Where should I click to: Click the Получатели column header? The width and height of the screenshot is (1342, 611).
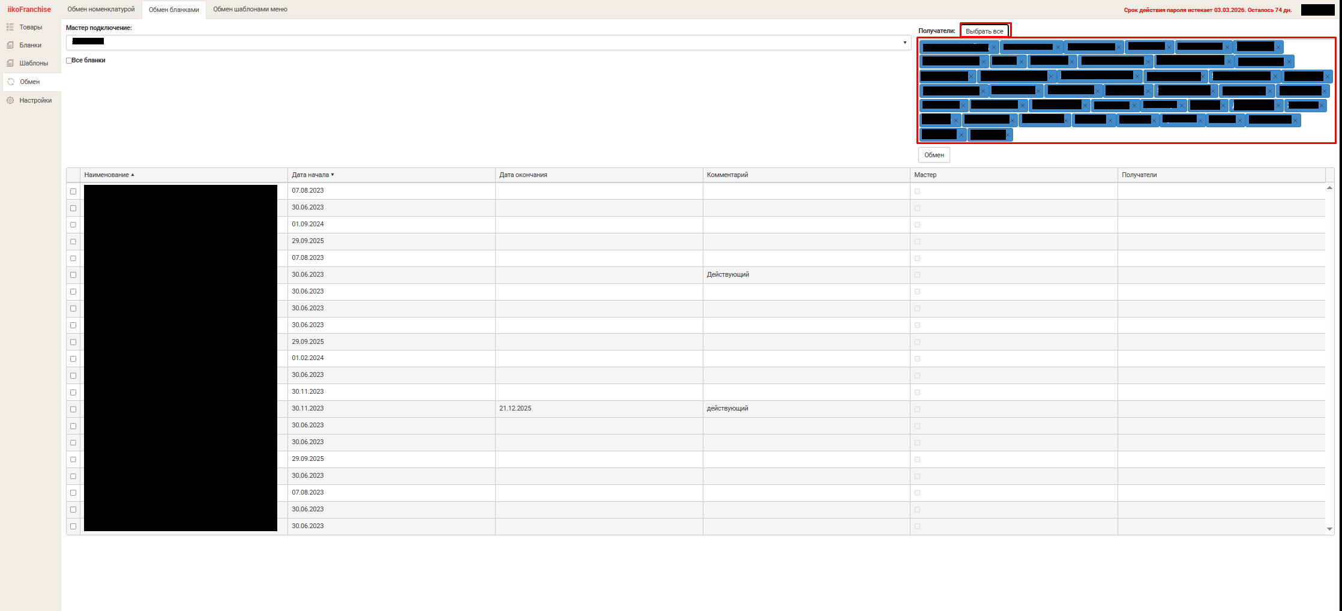point(1221,175)
